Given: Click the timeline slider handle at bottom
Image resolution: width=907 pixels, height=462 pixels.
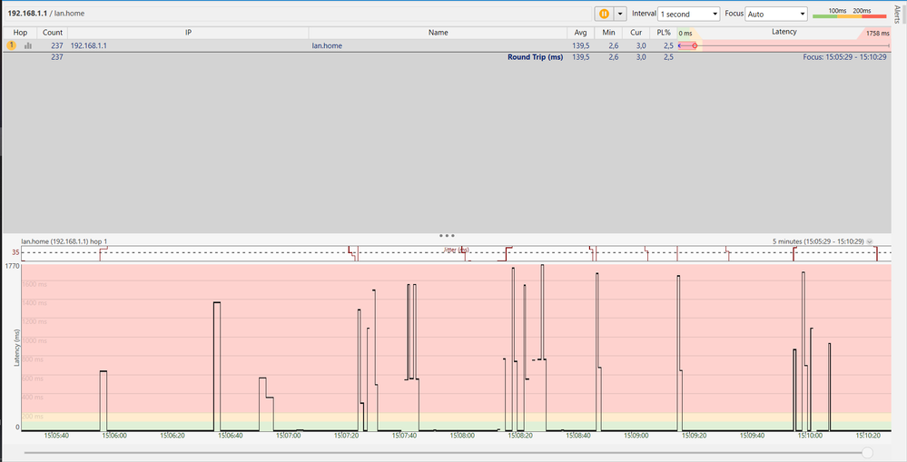Looking at the screenshot, I should [x=867, y=452].
